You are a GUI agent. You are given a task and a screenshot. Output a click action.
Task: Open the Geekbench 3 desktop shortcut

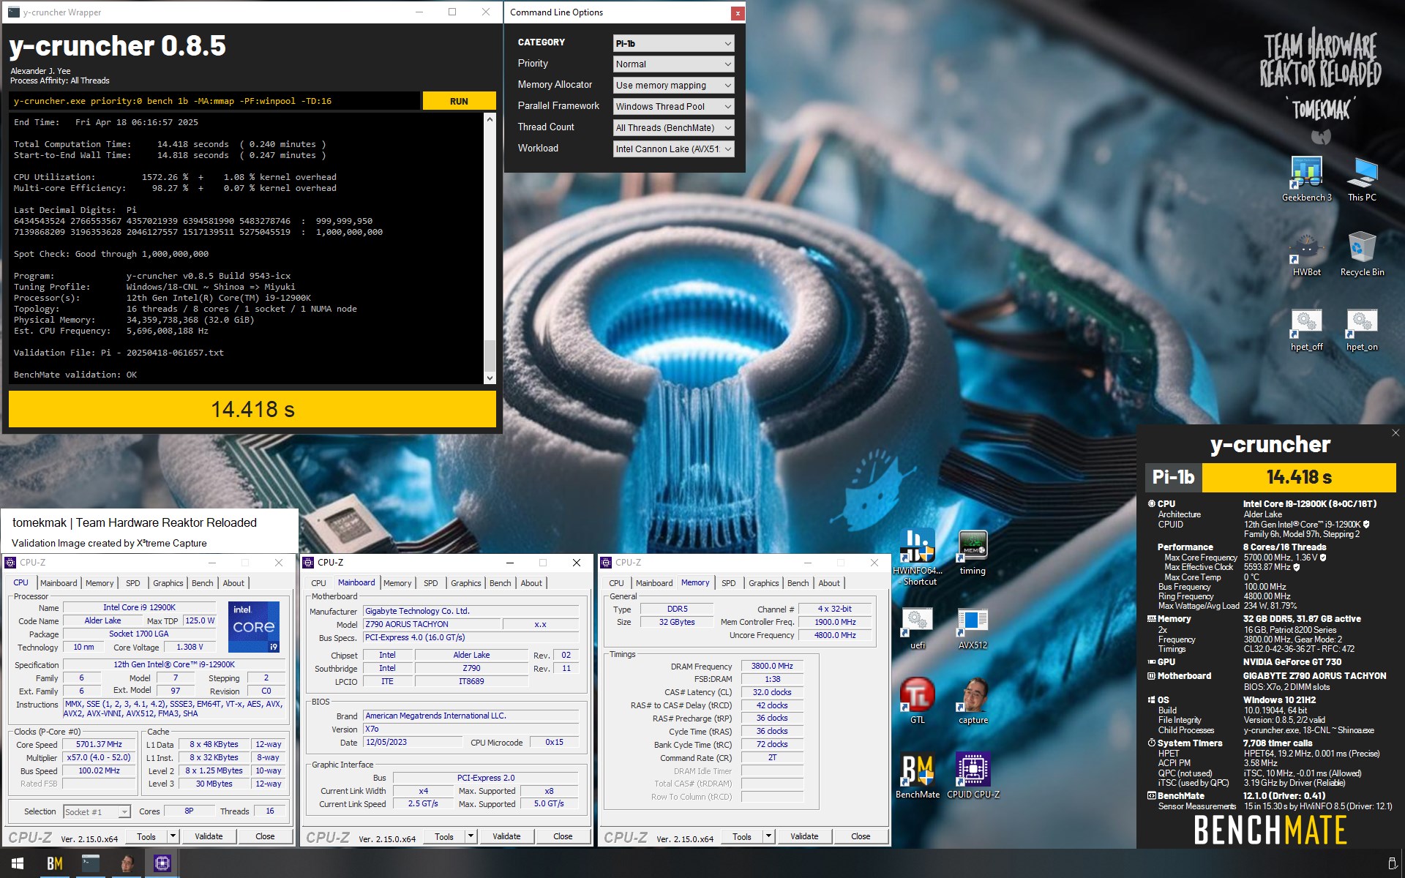[x=1306, y=179]
